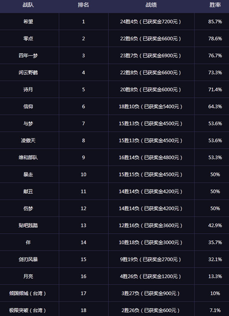Click team 倾国倾城（台湾）

[28, 293]
